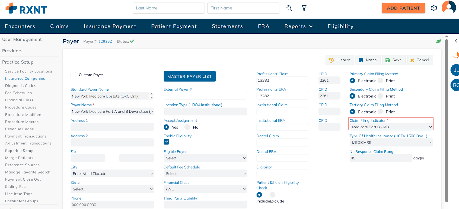Open the filter funnel icon
This screenshot has width=459, height=209.
[304, 8]
